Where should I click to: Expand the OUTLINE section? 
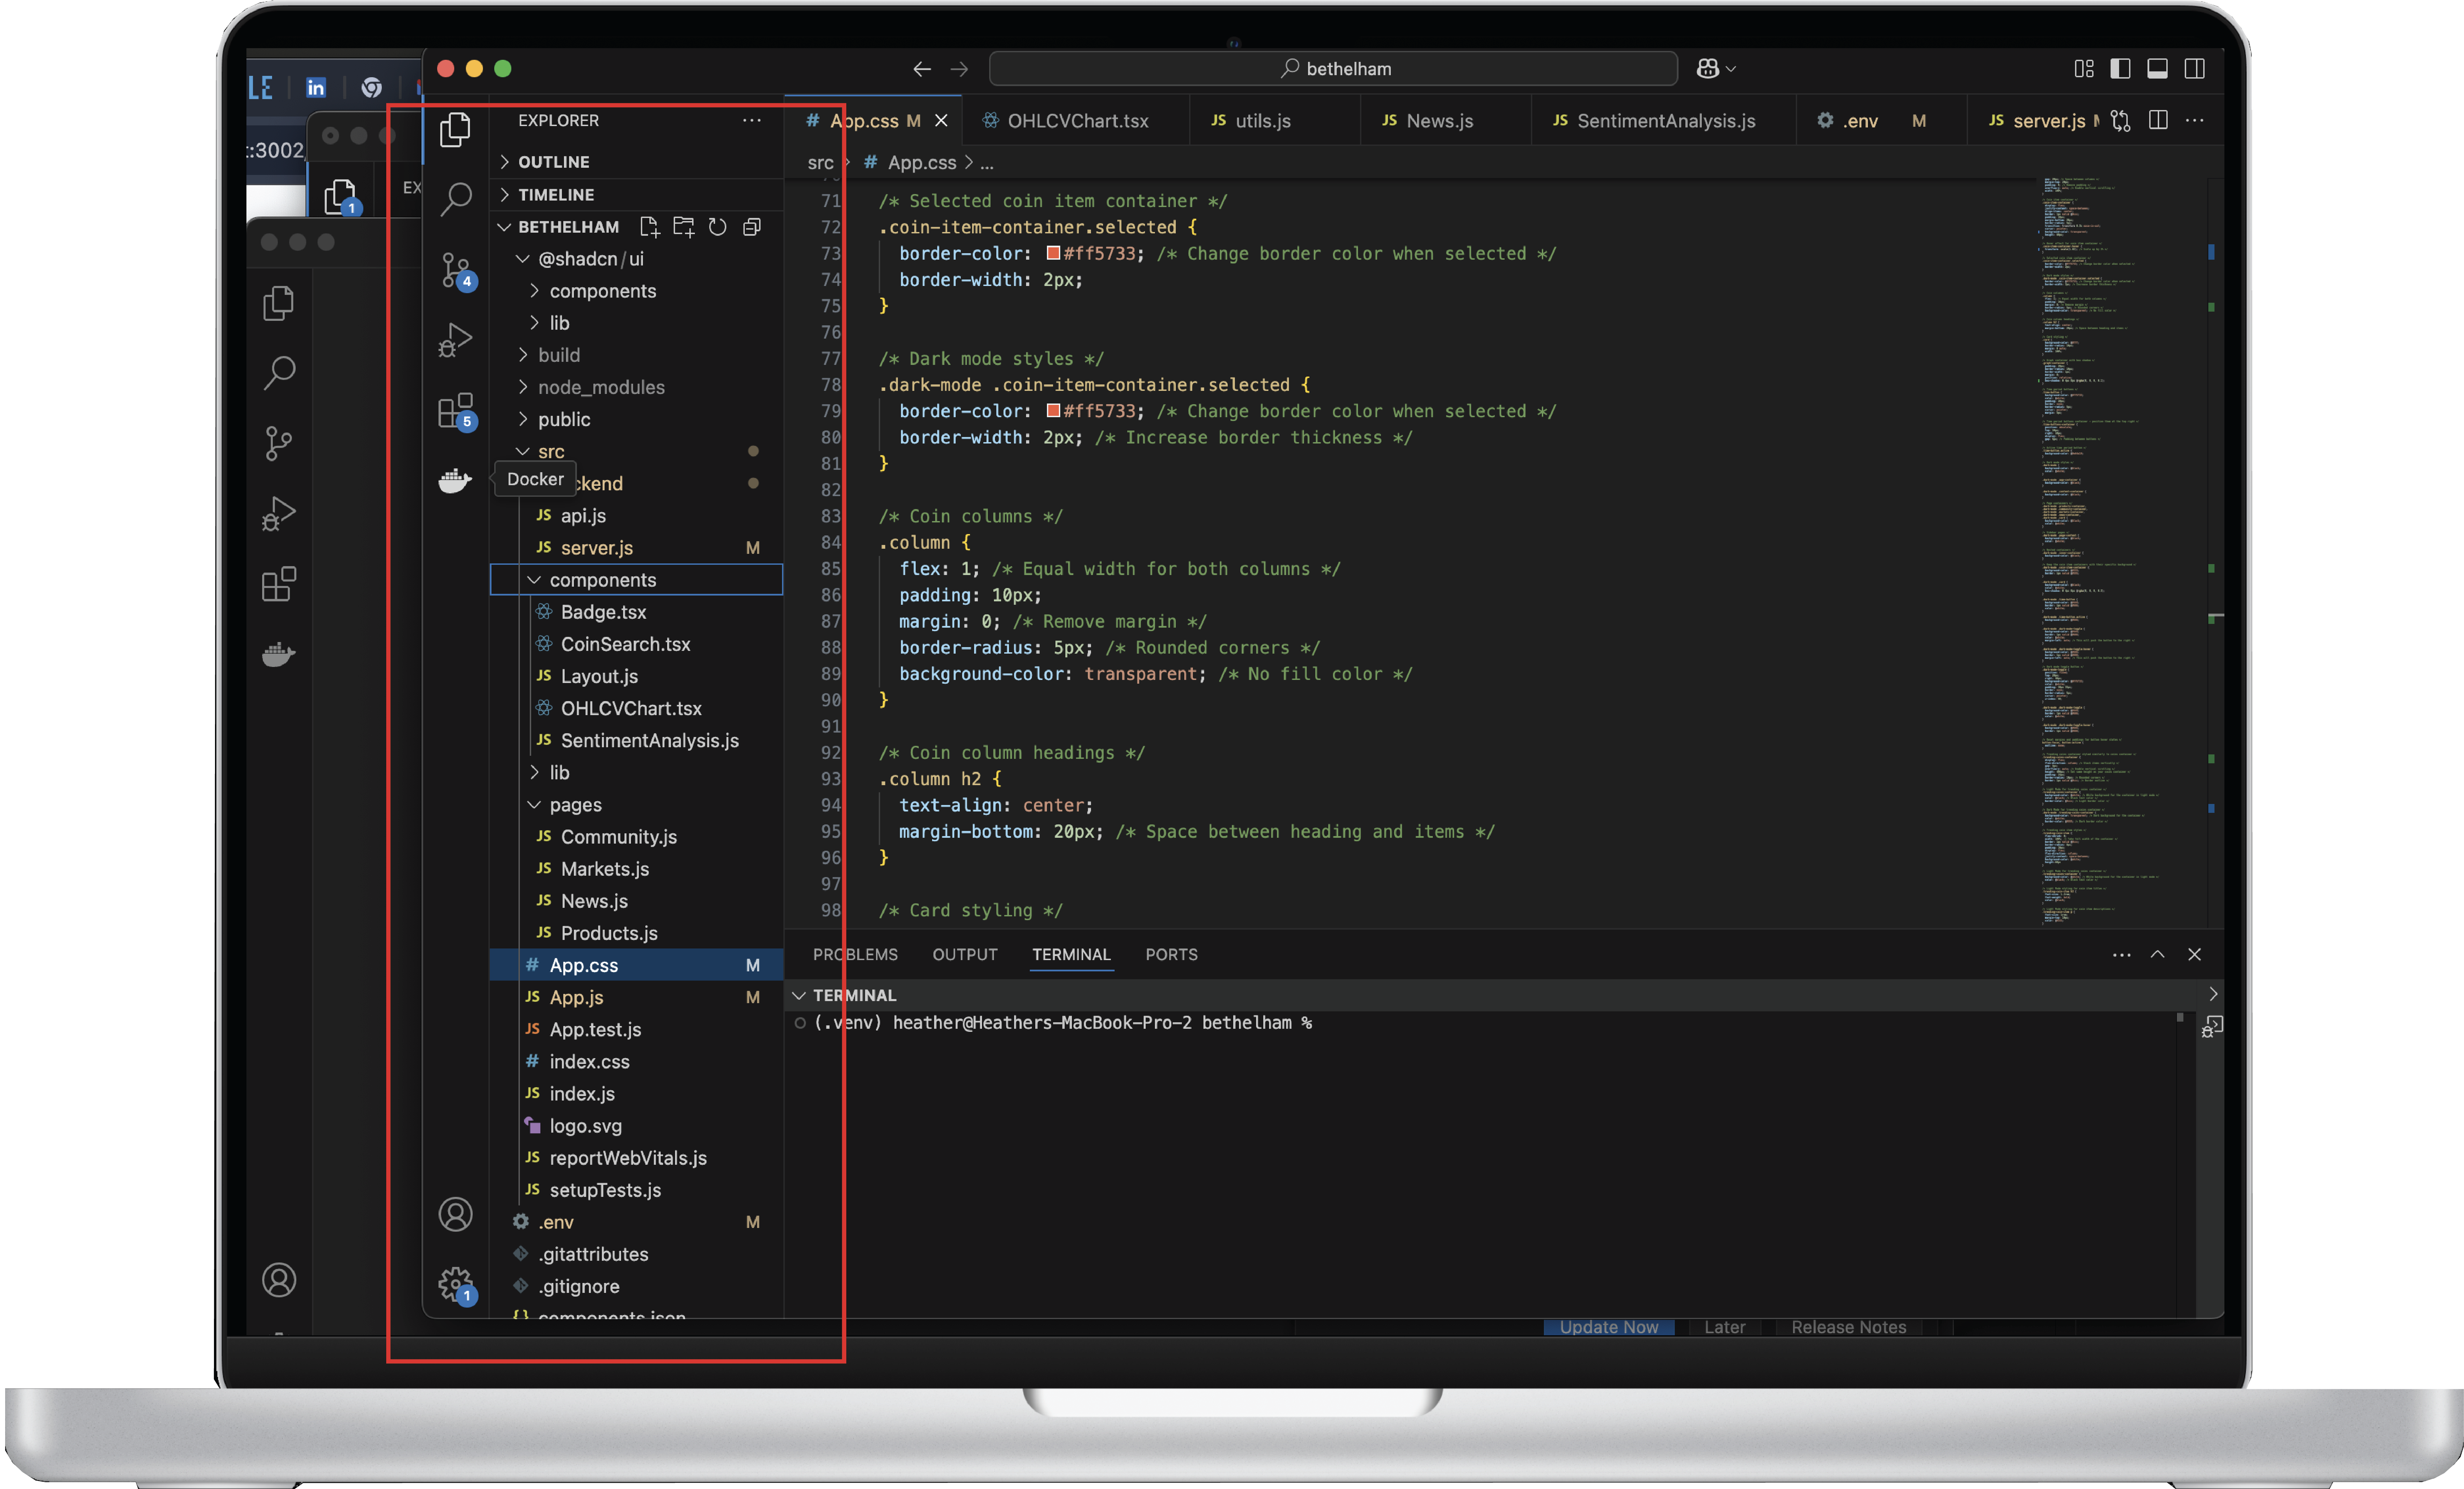tap(636, 162)
